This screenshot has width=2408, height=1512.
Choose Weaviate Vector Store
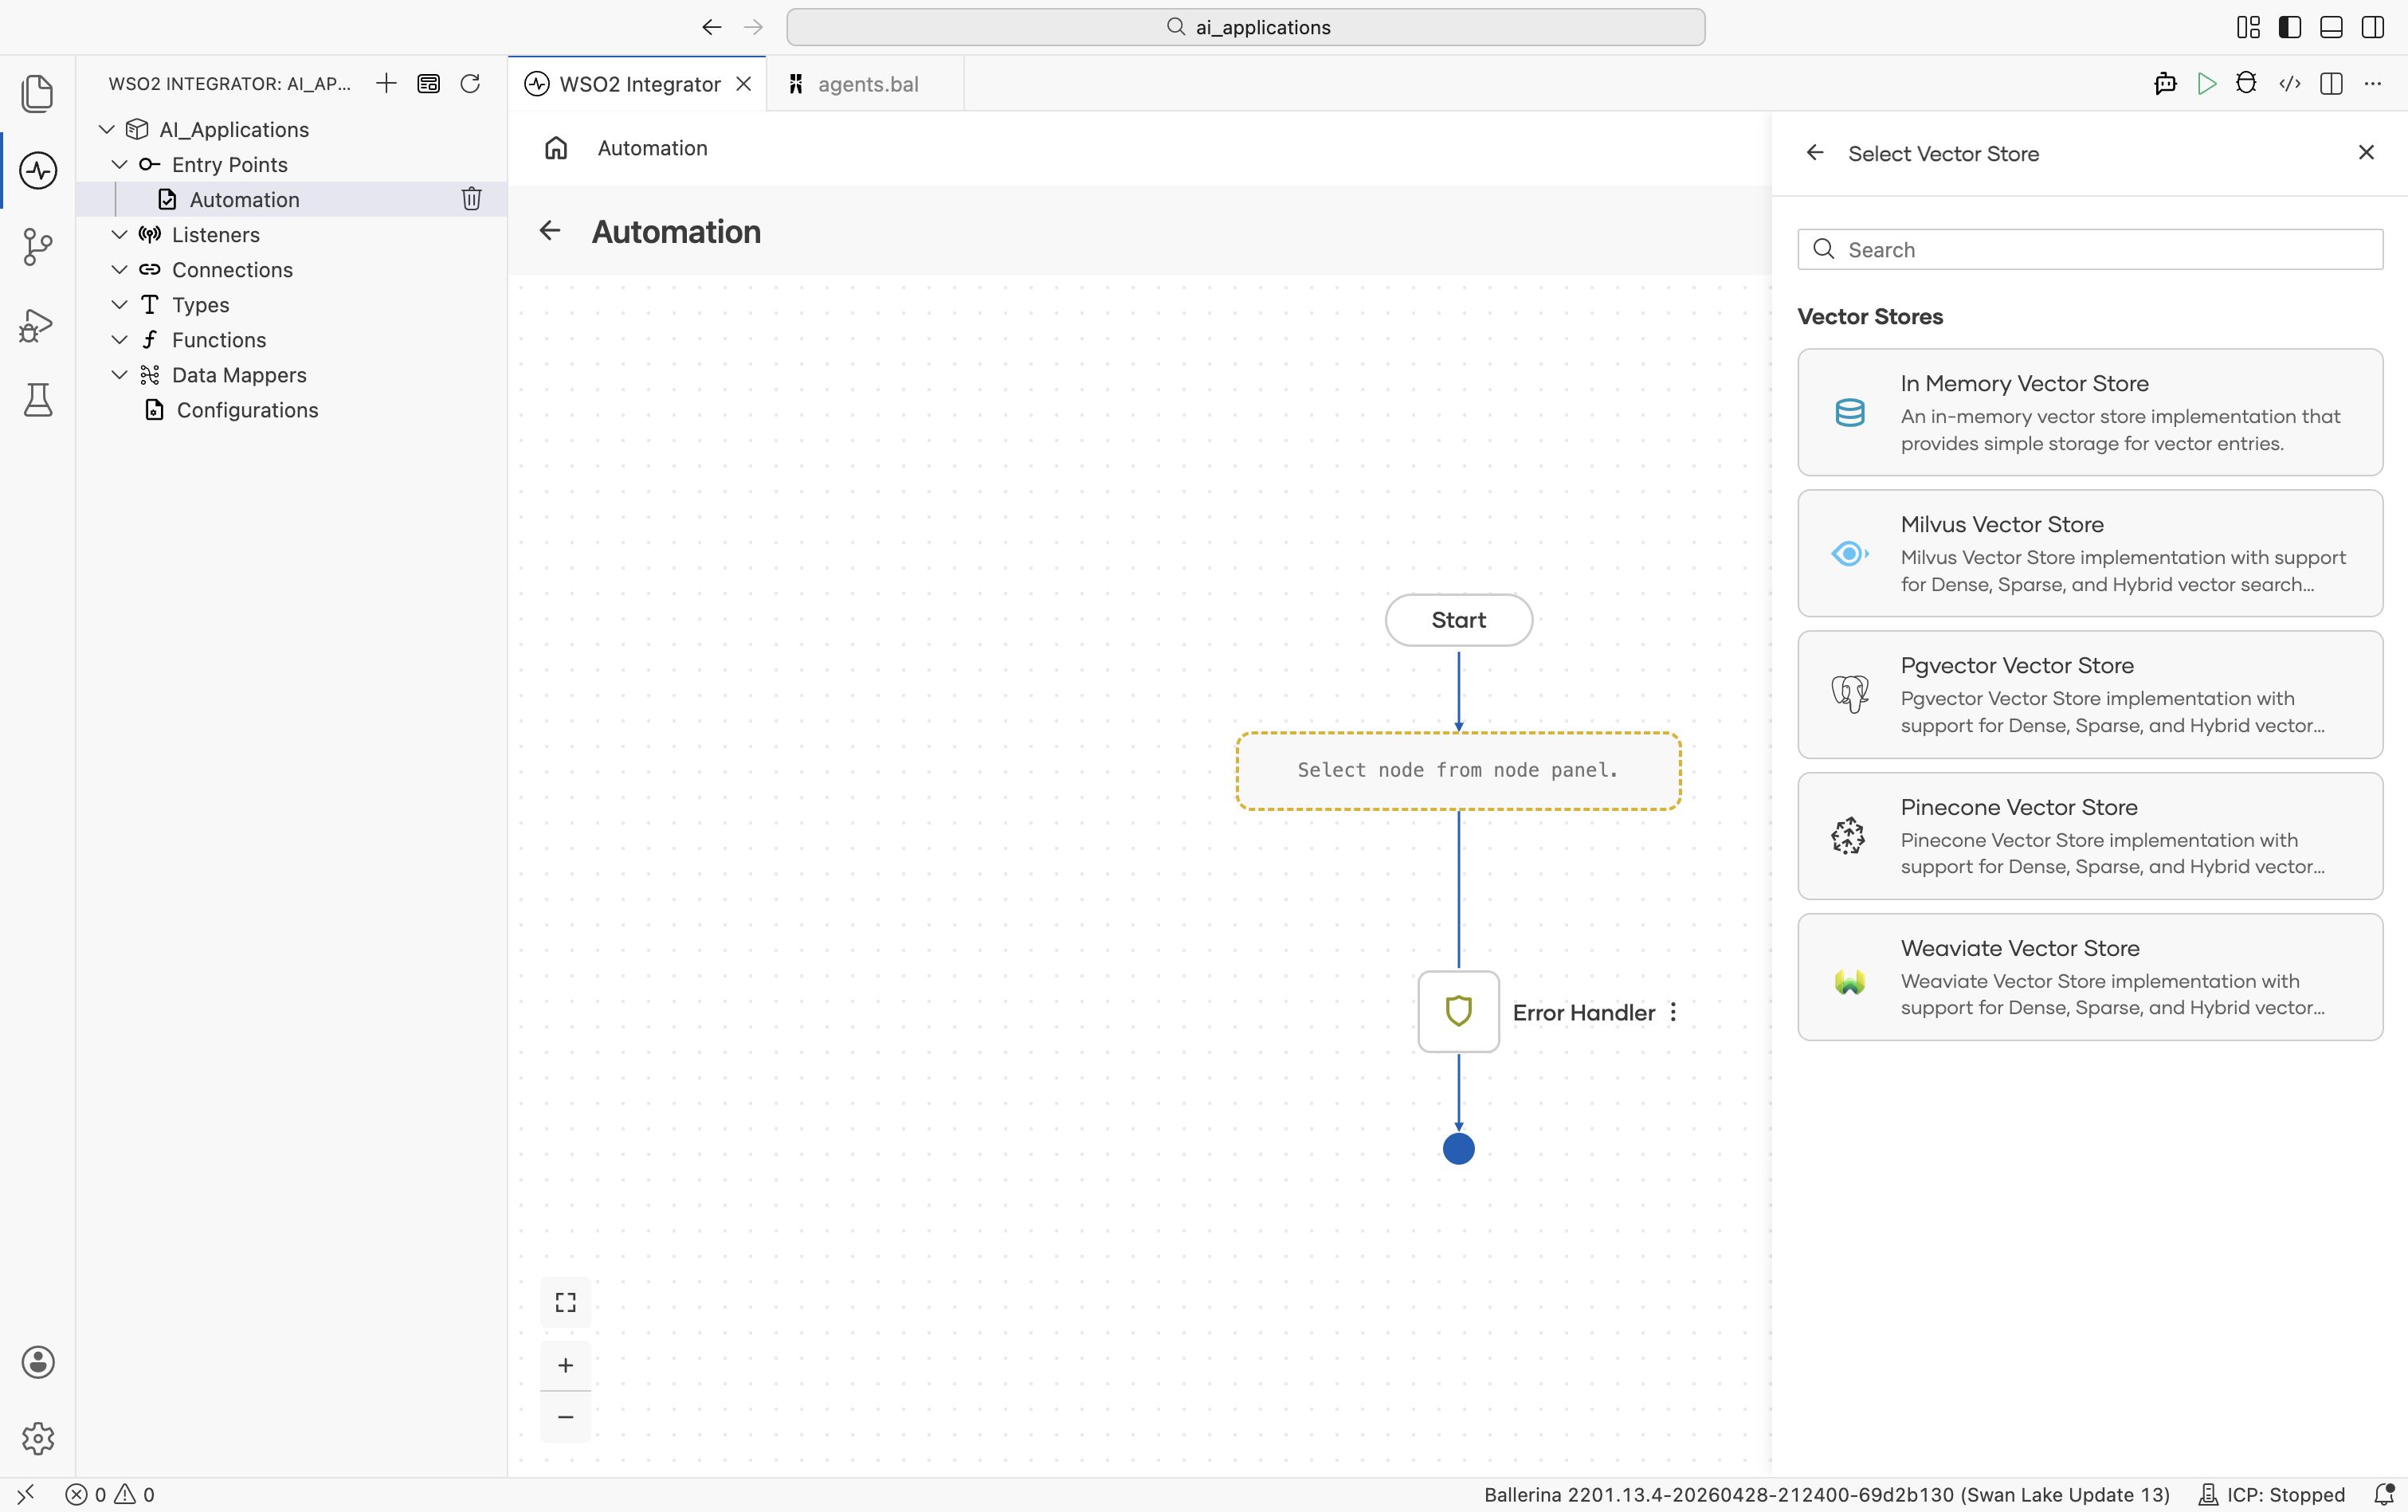pos(2090,977)
